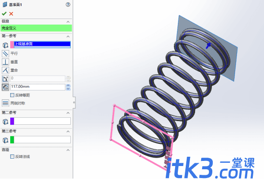The width and height of the screenshot is (264, 179).
Task: Collapse the 第三参考 section
Action: pos(68,131)
